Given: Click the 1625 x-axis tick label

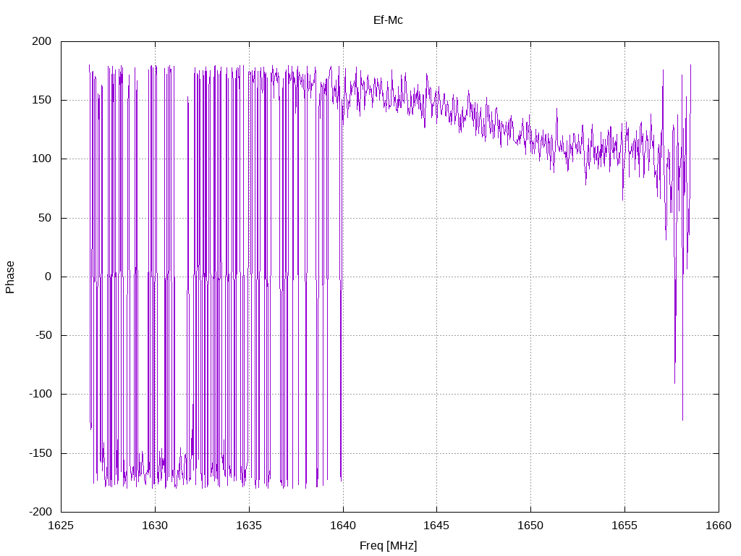Looking at the screenshot, I should [x=61, y=526].
